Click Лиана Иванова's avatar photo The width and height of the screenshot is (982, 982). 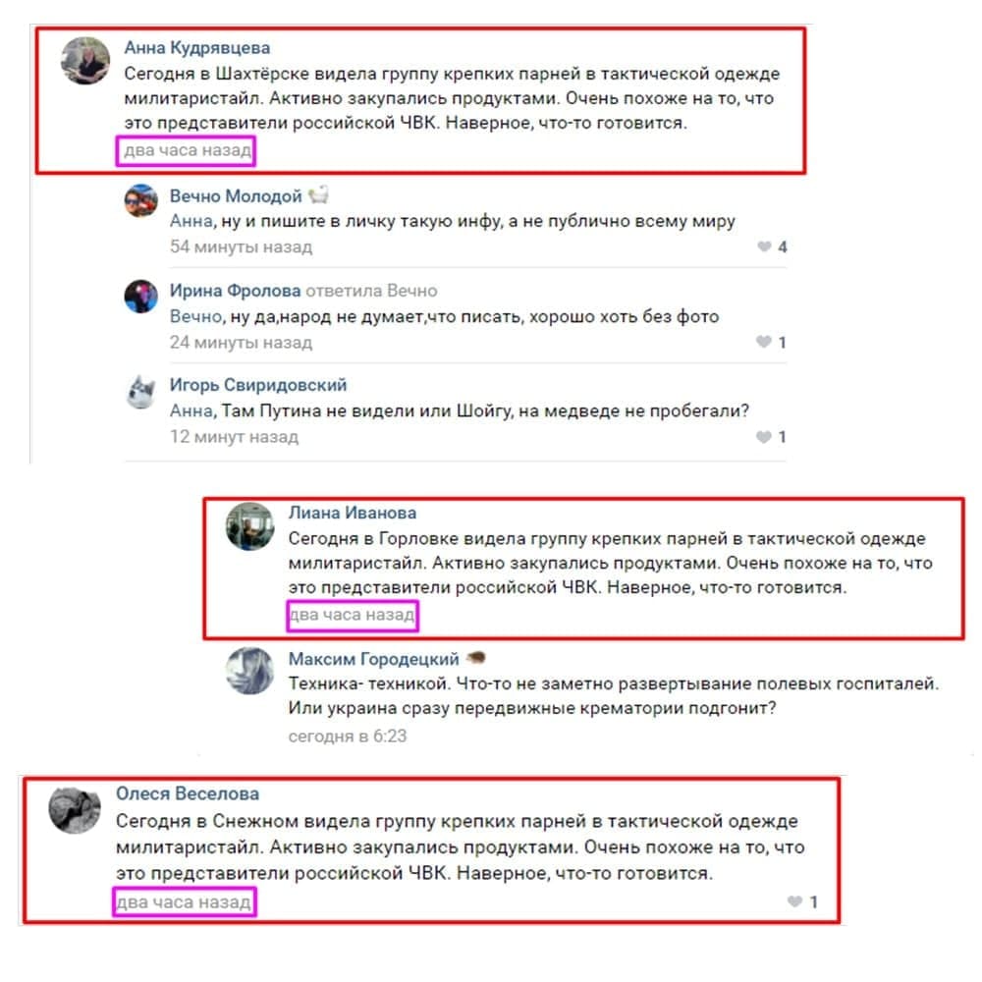pyautogui.click(x=249, y=526)
